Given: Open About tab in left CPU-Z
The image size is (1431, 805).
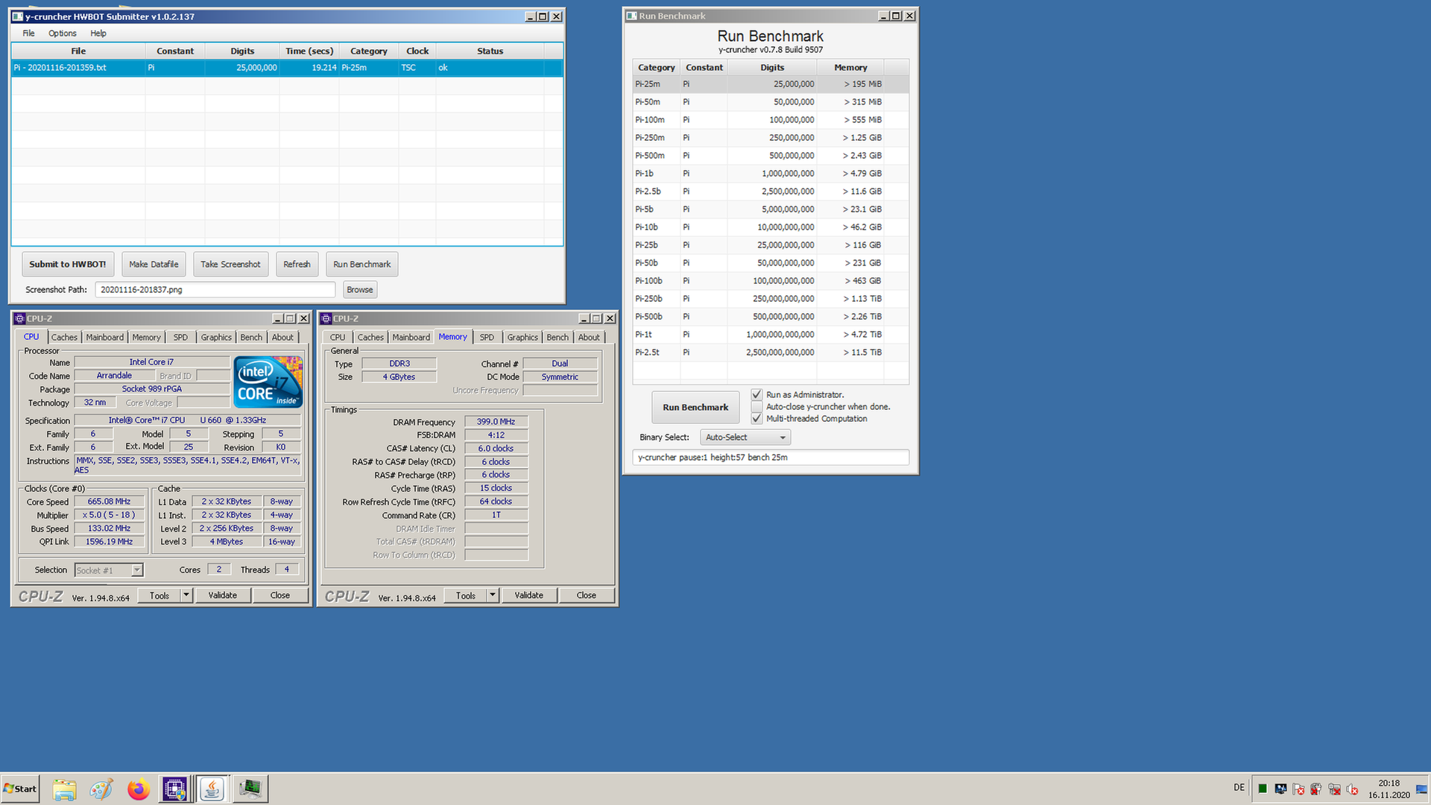Looking at the screenshot, I should coord(282,338).
